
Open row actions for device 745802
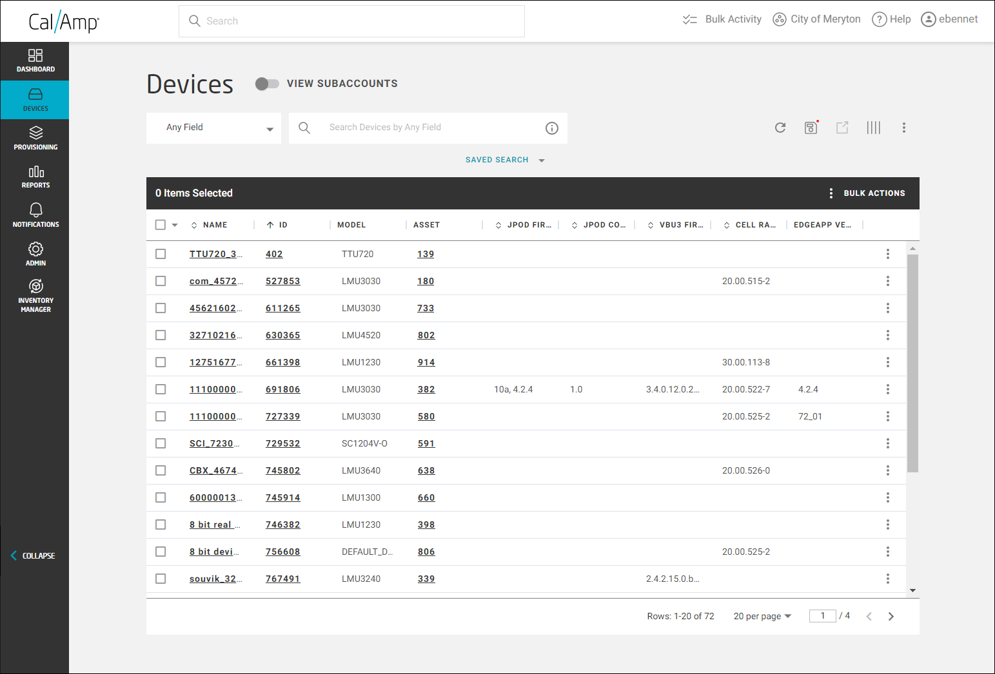[x=888, y=470]
